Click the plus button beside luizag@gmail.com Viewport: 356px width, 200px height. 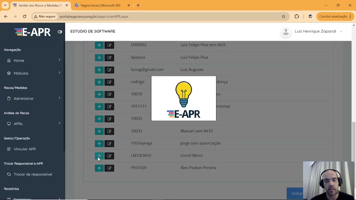(99, 70)
